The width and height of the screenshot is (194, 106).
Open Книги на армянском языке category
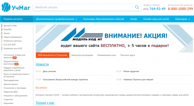tap(17, 75)
